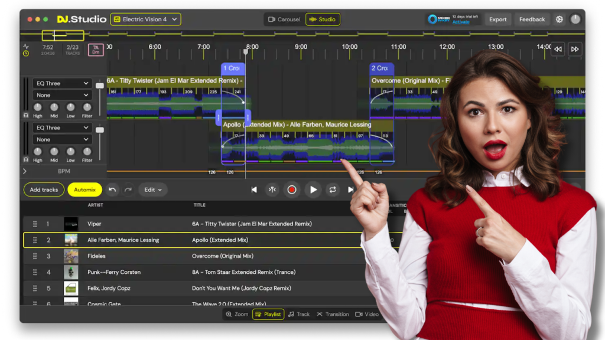Adjust second deck Mid EQ knob
This screenshot has width=605, height=340.
tap(54, 152)
